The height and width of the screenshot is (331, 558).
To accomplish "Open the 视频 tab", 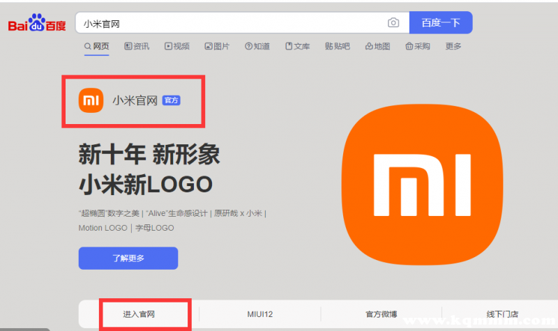I will click(x=177, y=47).
